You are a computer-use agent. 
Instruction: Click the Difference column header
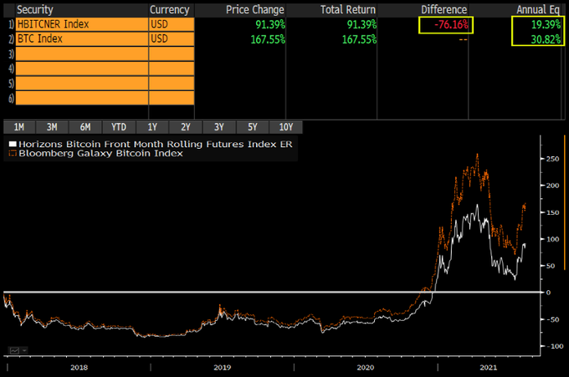443,9
